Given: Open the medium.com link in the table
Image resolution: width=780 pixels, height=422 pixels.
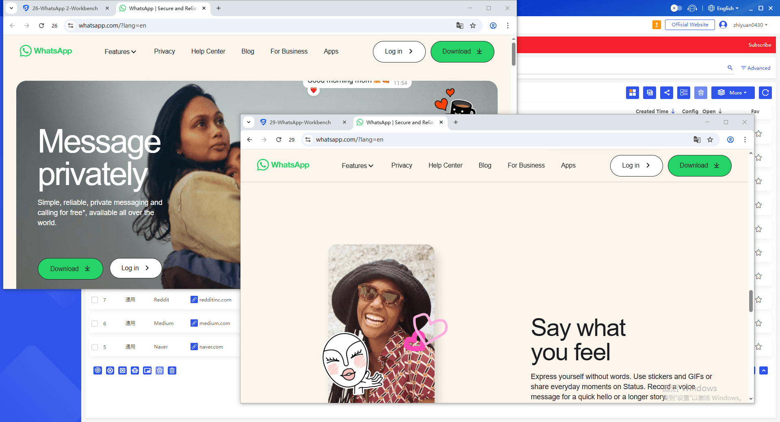Looking at the screenshot, I should [215, 323].
